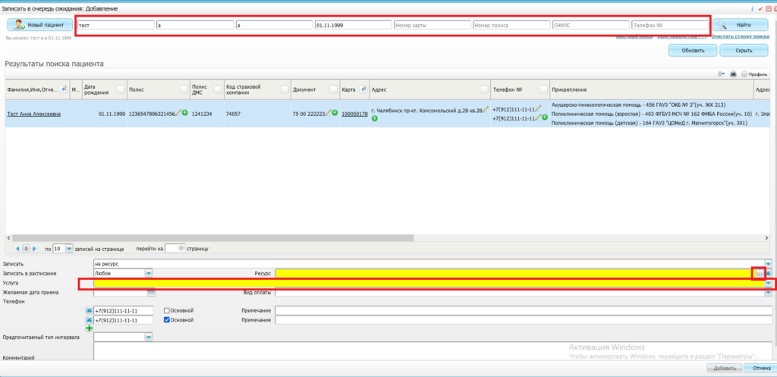This screenshot has width=777, height=377.
Task: Toggle filter checkbox in Дата рождения header
Action: [x=121, y=90]
